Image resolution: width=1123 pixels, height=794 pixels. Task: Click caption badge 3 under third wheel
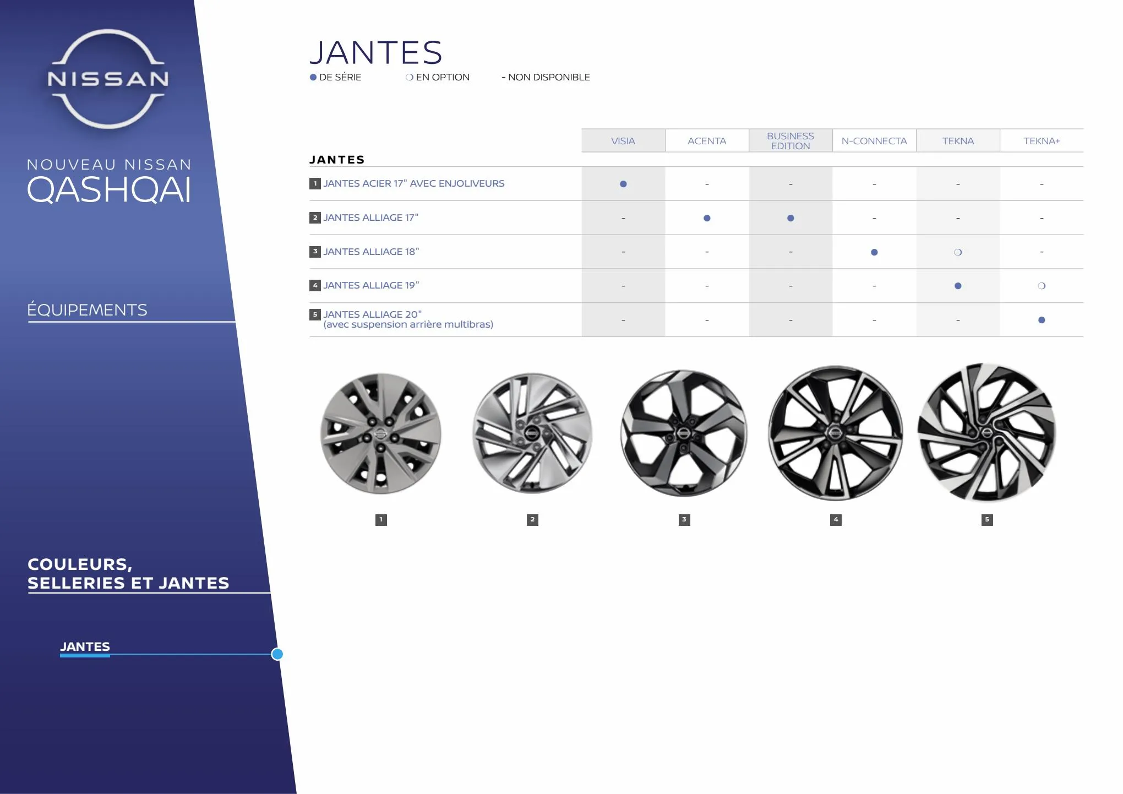pyautogui.click(x=684, y=520)
